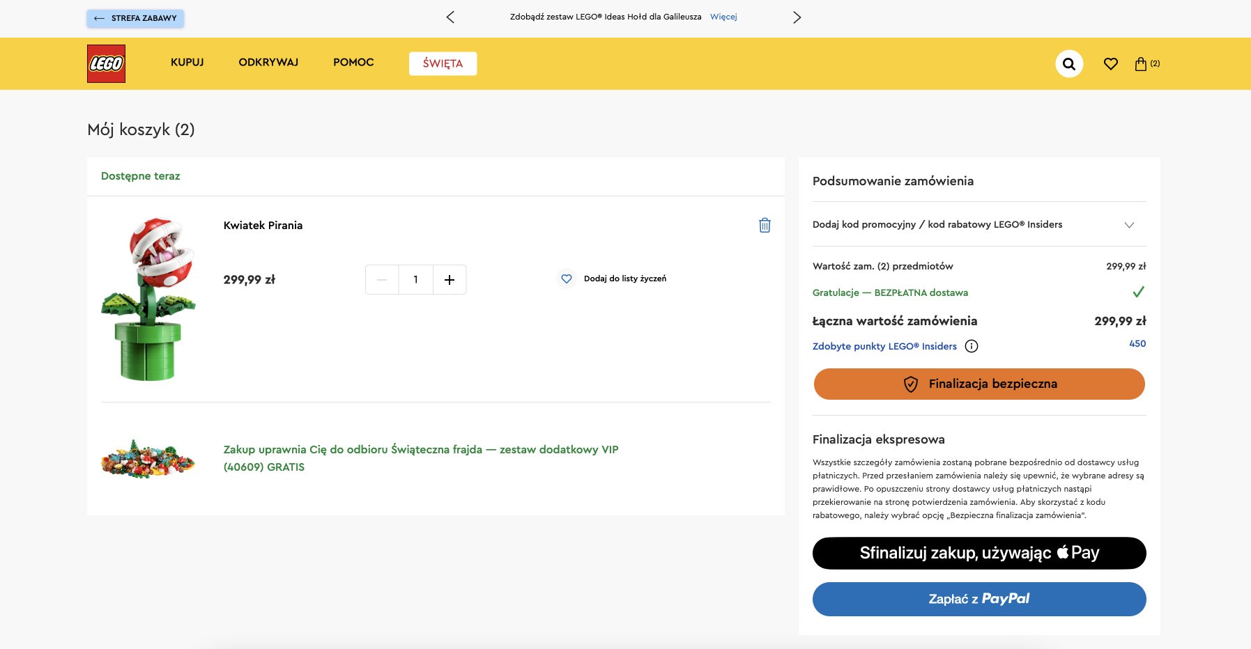Decrease Kwiatek Pirania quantity with minus
1251x649 pixels.
coord(382,279)
